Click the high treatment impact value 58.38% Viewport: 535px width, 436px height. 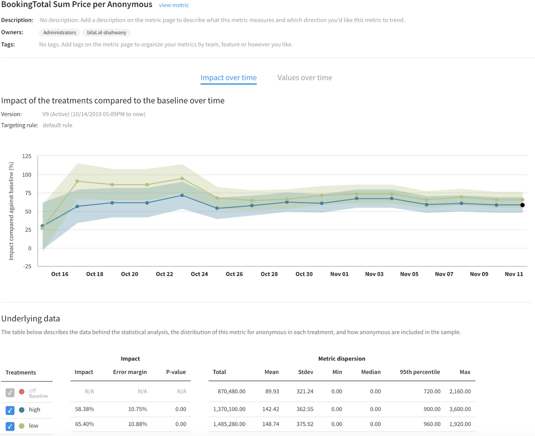click(84, 409)
